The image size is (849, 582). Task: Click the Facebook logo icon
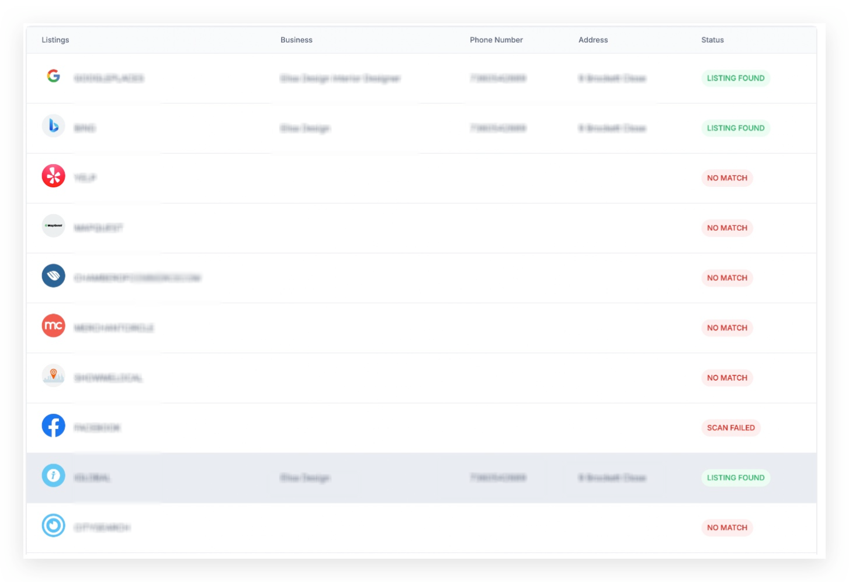(x=53, y=426)
